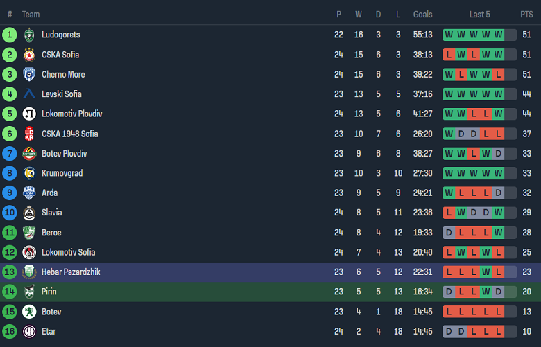The image size is (541, 347).
Task: Click the Team column header
Action: [x=31, y=14]
